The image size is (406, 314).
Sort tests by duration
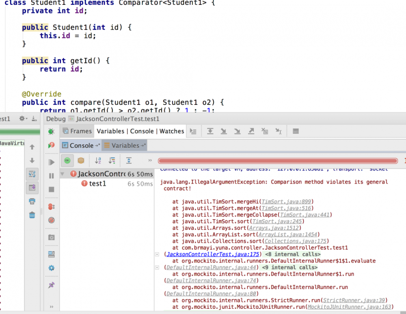112,160
